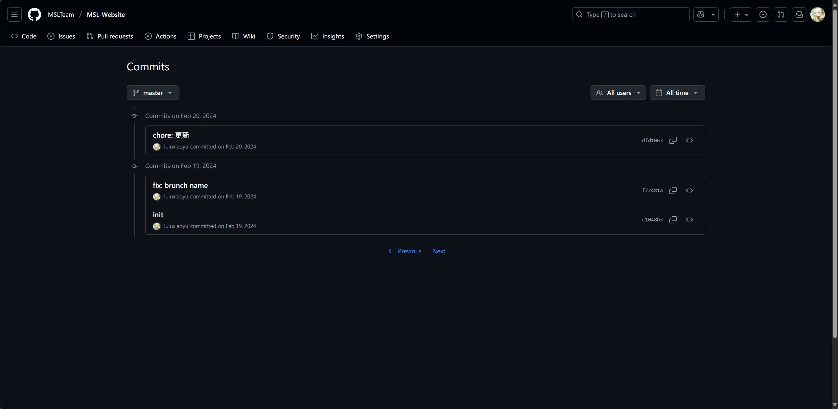The width and height of the screenshot is (838, 409).
Task: Expand the create new plus dropdown
Action: [741, 14]
